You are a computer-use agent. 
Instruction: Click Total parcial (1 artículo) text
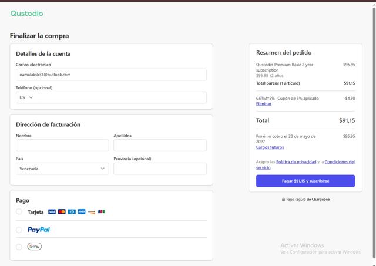278,83
